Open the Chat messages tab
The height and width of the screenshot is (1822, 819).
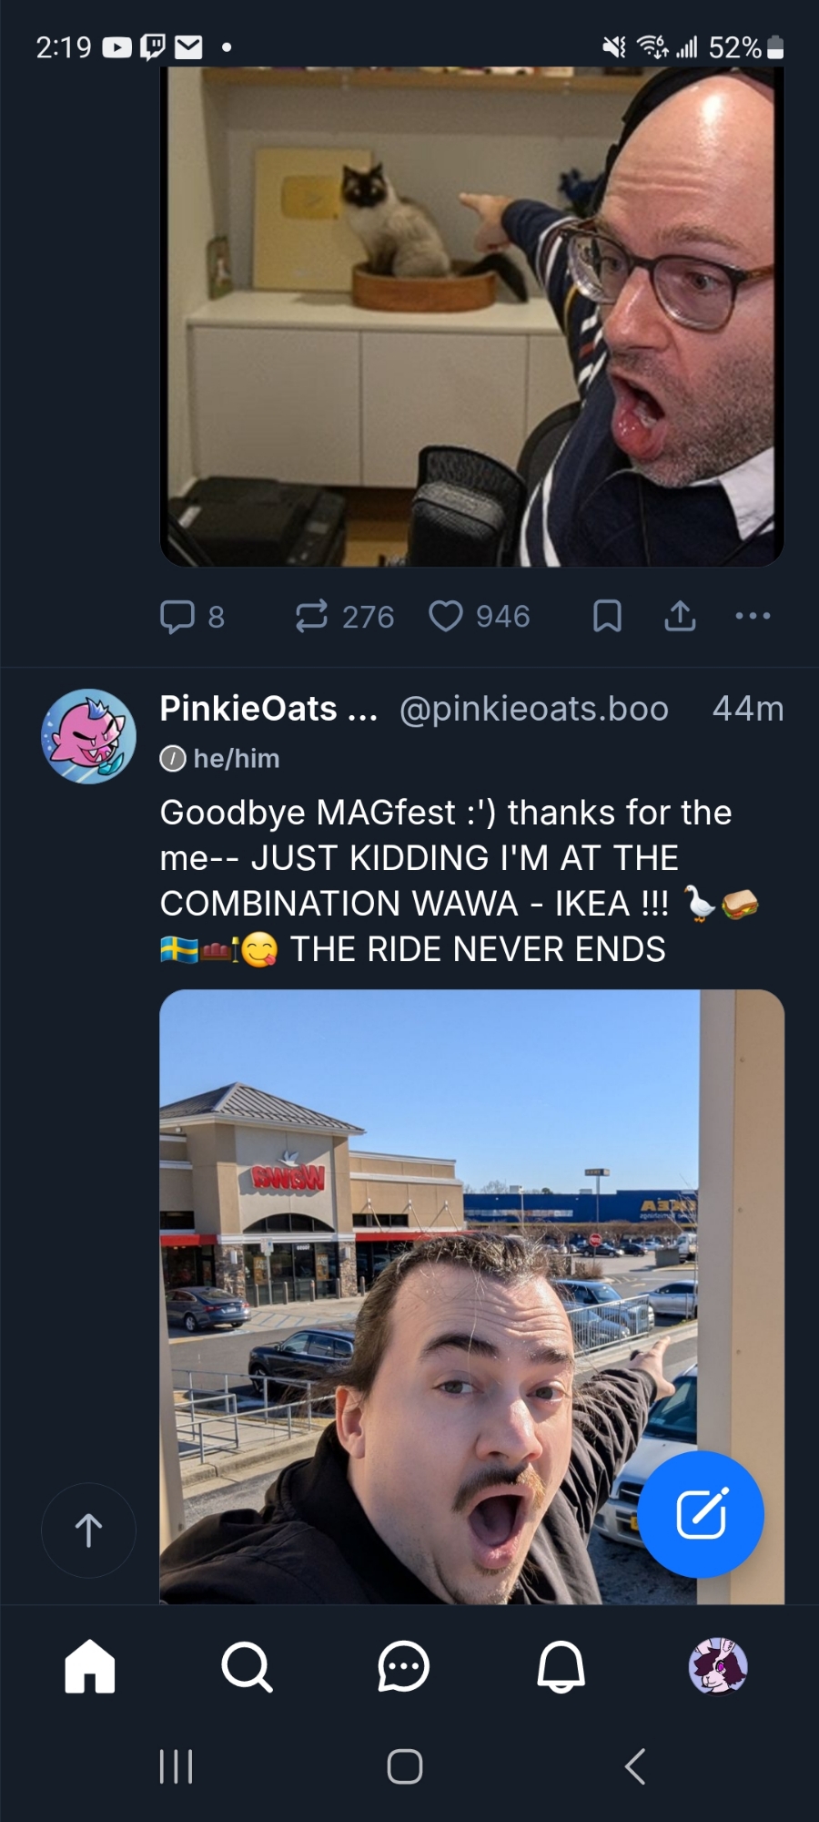click(403, 1666)
